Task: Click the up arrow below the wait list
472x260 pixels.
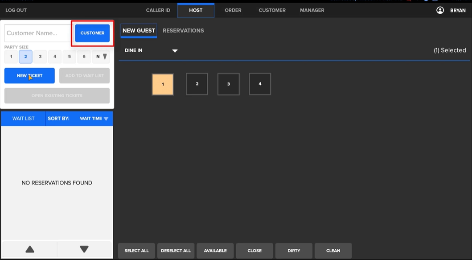Action: [29, 249]
